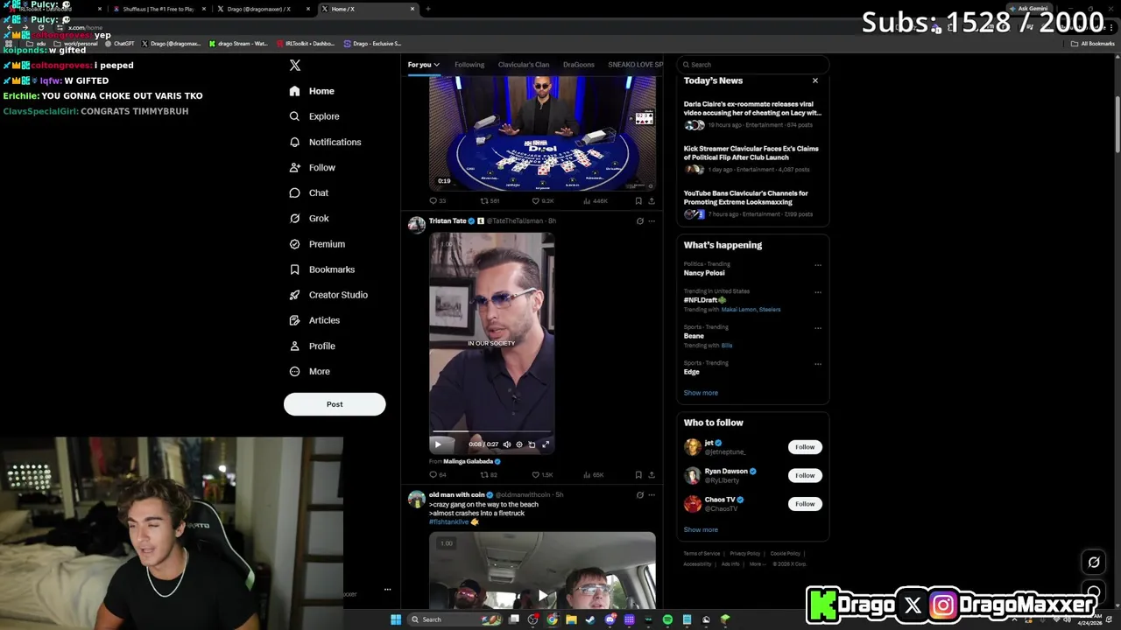
Task: Click the Post button
Action: click(x=335, y=404)
